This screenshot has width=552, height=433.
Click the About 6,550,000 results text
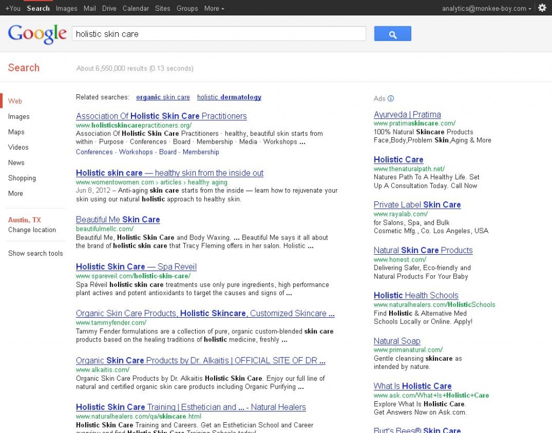(x=135, y=68)
